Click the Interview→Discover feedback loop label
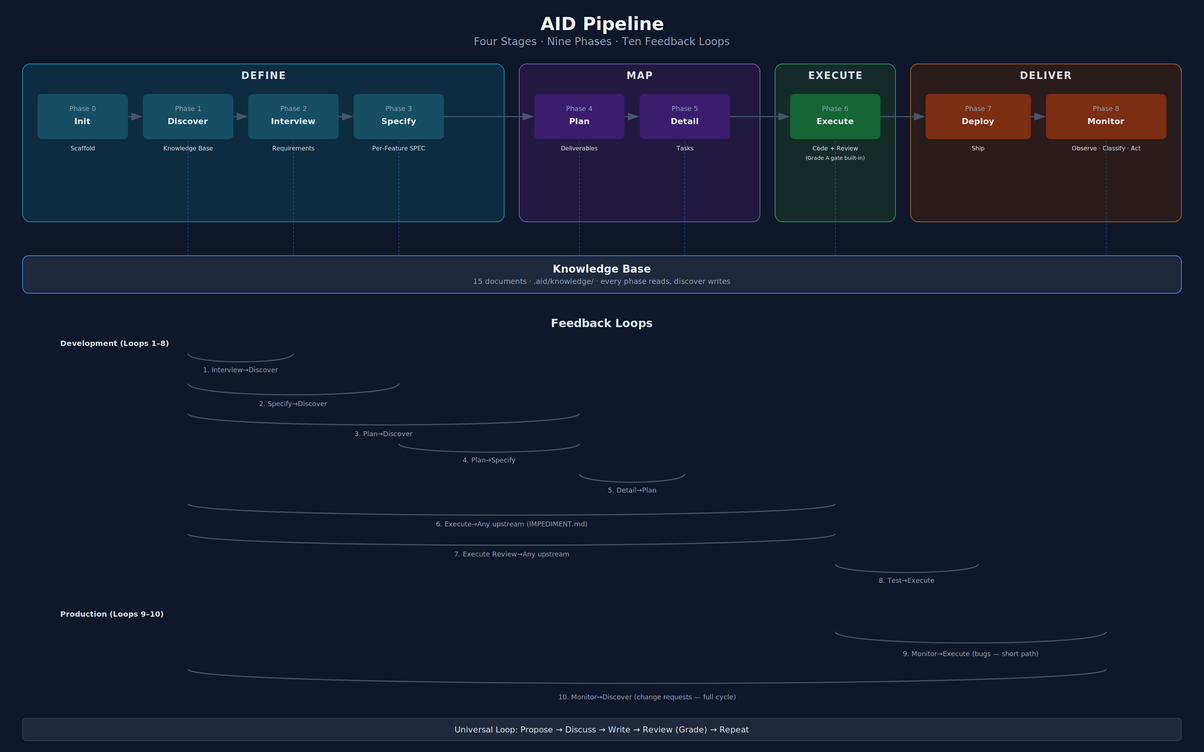The image size is (1204, 752). tap(240, 370)
